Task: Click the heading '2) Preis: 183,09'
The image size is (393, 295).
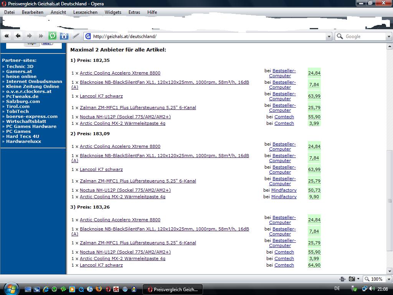Action: (x=90, y=134)
